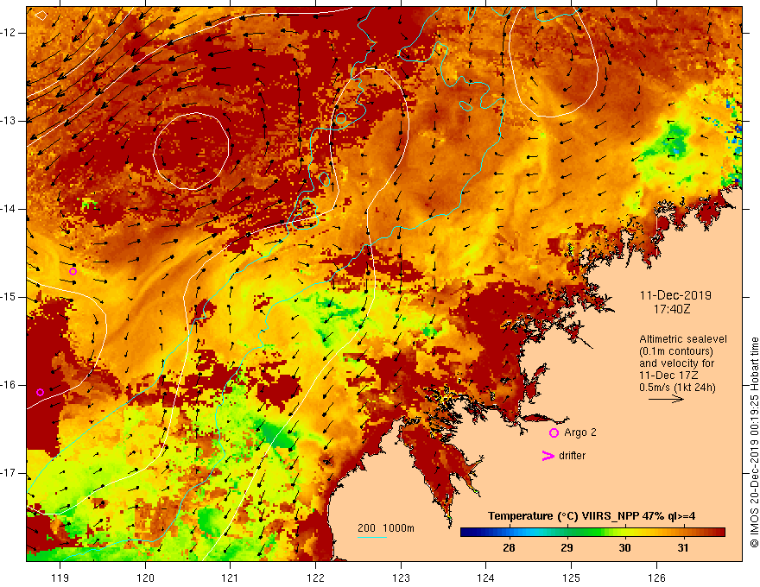This screenshot has width=760, height=587.
Task: Click the -14 latitude axis label
Action: click(9, 209)
